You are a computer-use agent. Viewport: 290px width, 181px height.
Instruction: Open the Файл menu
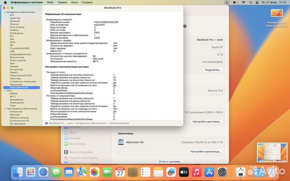(50, 2)
